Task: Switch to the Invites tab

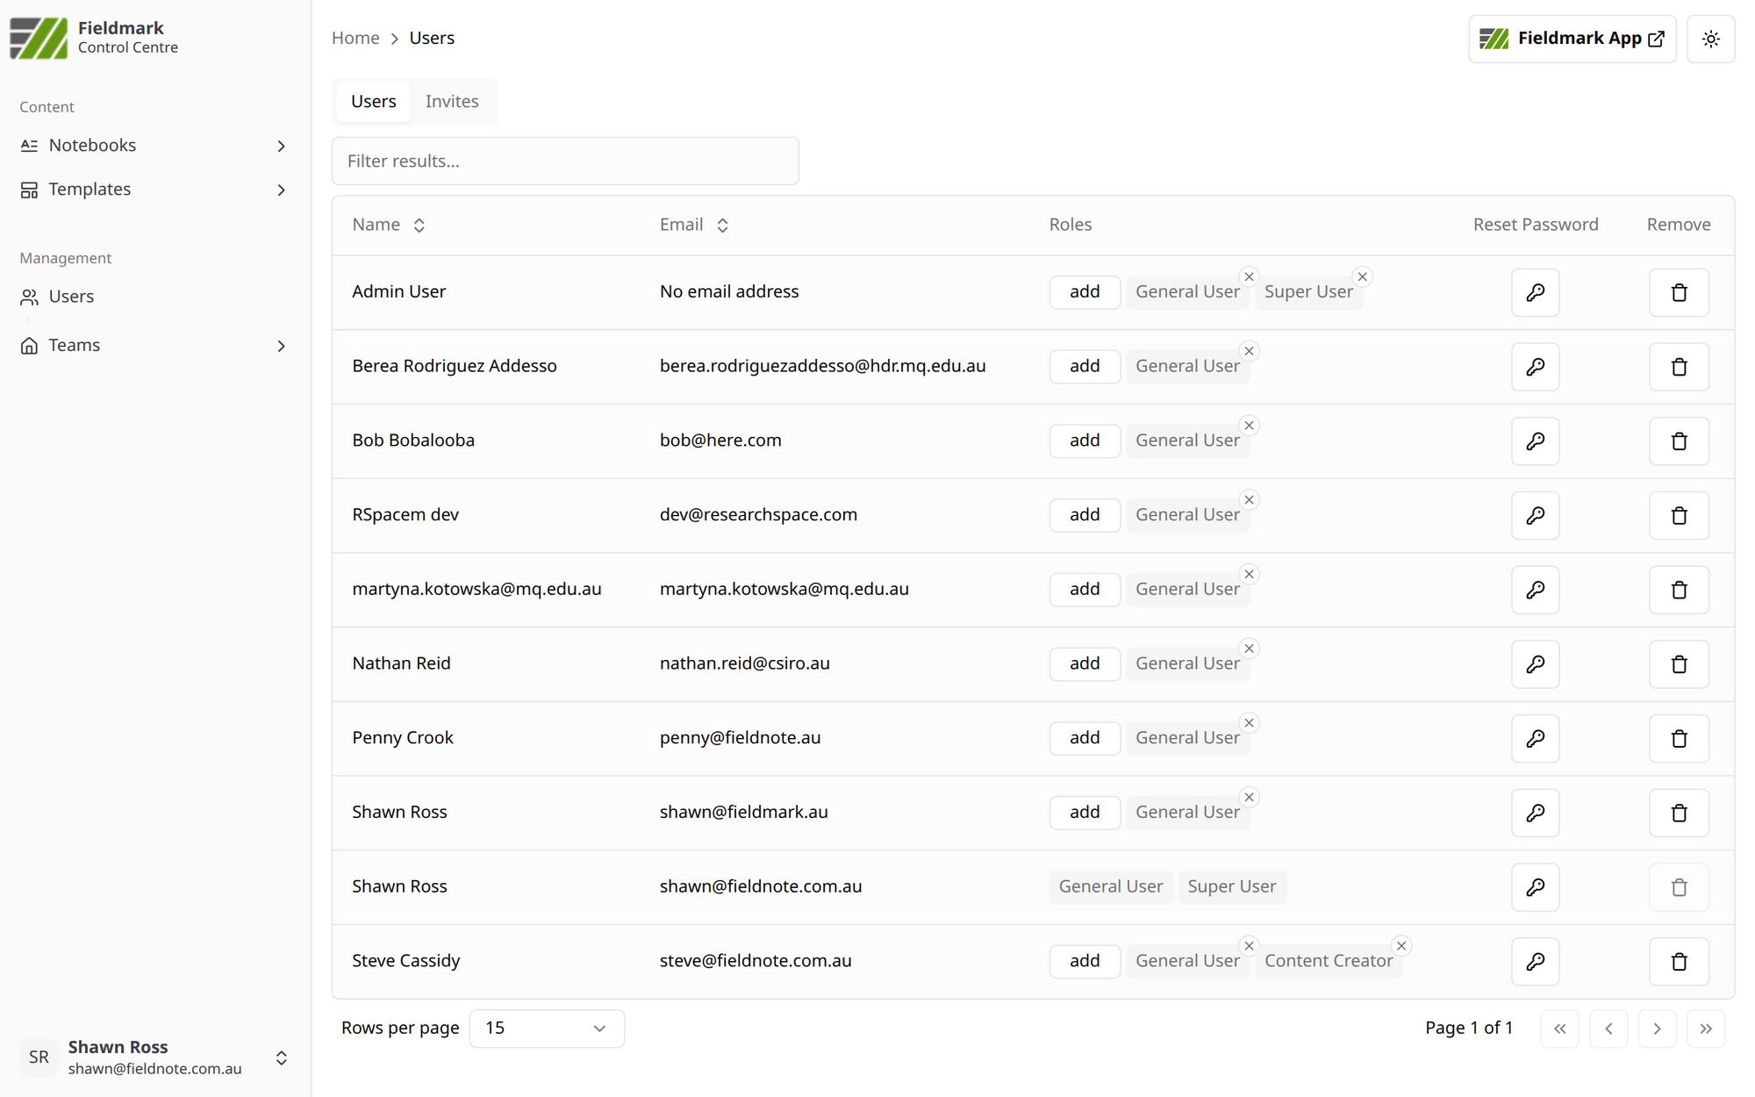Action: [452, 101]
